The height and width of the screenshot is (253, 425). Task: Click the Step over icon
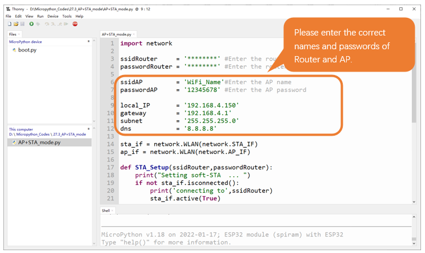tap(47, 24)
